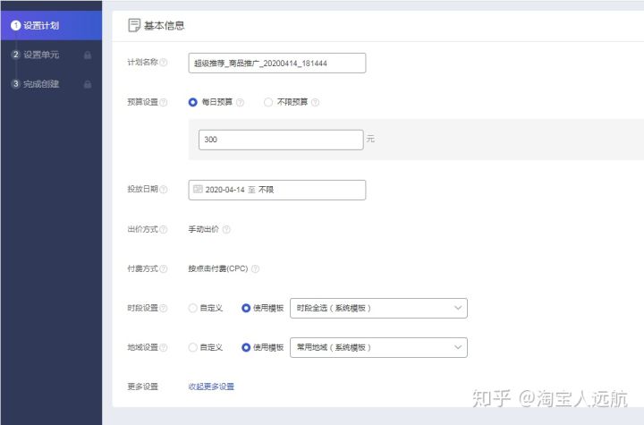Choose 使用模板 for 地域设置
This screenshot has height=425, width=644.
[x=246, y=348]
